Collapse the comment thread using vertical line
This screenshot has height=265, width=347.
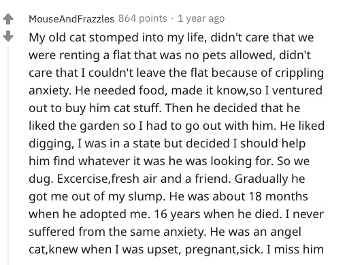click(8, 156)
